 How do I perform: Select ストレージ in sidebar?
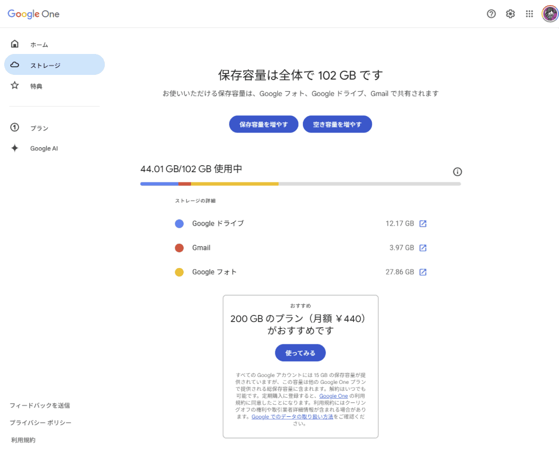[x=55, y=65]
